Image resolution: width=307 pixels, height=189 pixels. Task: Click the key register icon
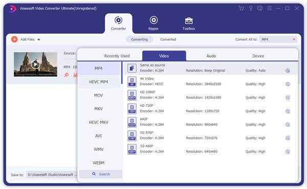[251, 8]
